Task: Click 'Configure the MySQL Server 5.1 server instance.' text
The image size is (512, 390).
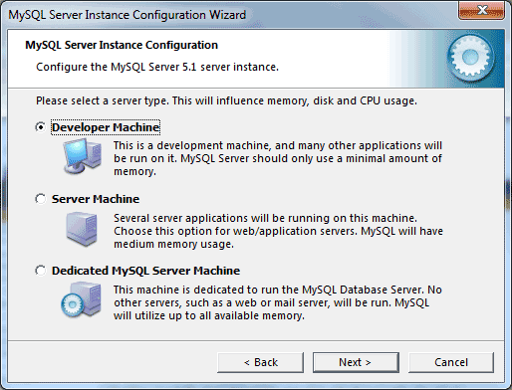Action: [157, 67]
